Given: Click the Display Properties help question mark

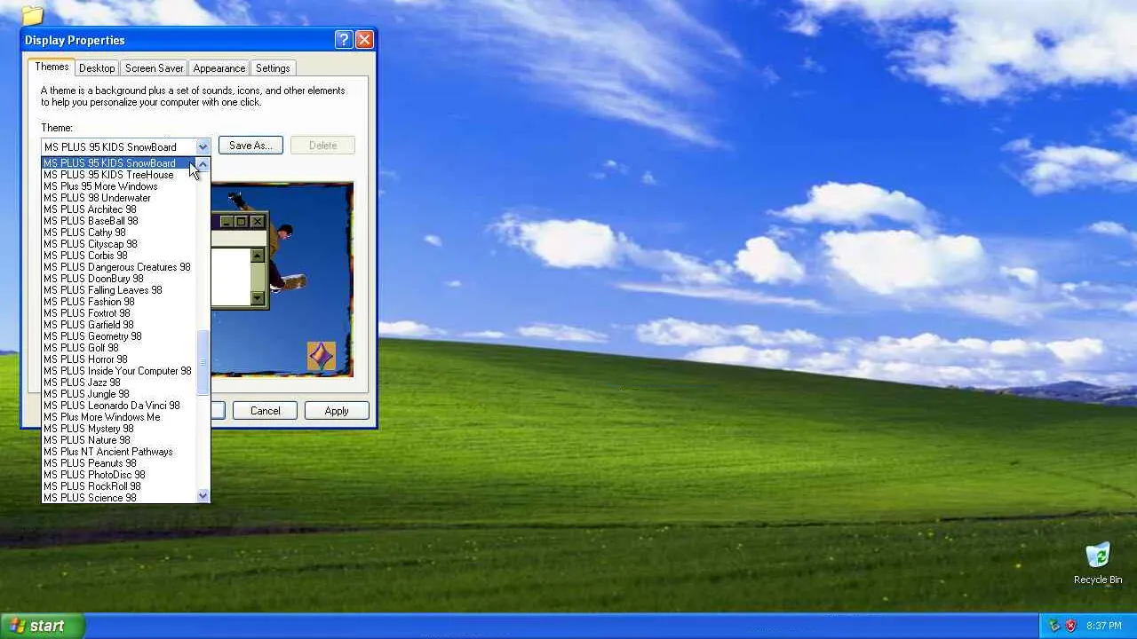Looking at the screenshot, I should point(344,40).
